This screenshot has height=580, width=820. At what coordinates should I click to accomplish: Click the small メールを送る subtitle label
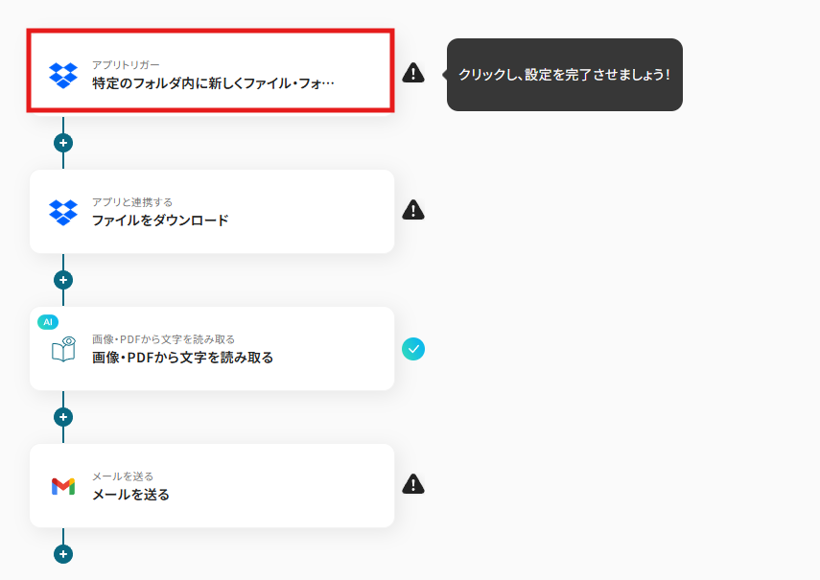(x=123, y=476)
